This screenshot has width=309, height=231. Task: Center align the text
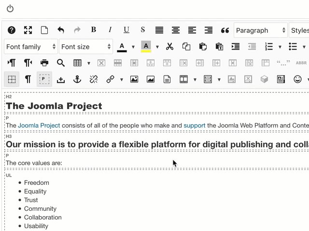pos(176,30)
